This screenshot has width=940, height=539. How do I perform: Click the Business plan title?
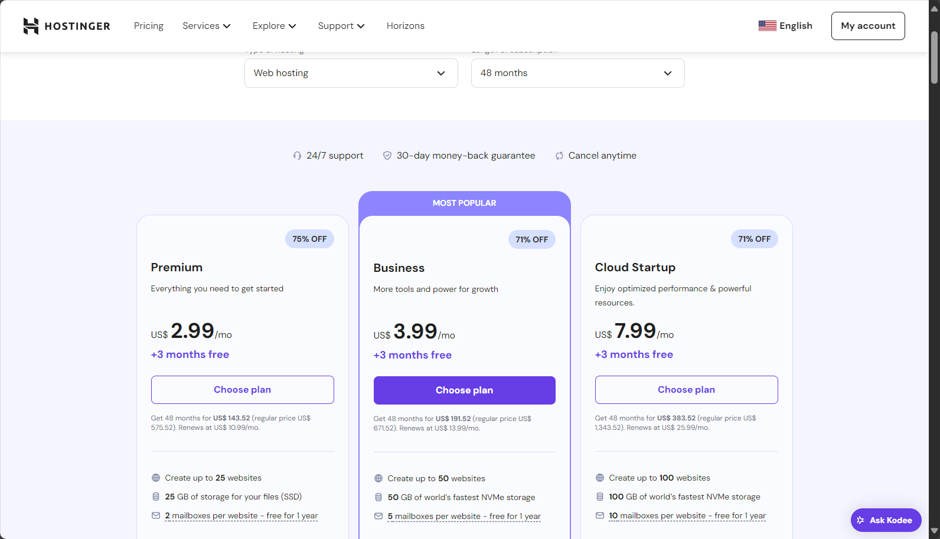click(399, 268)
